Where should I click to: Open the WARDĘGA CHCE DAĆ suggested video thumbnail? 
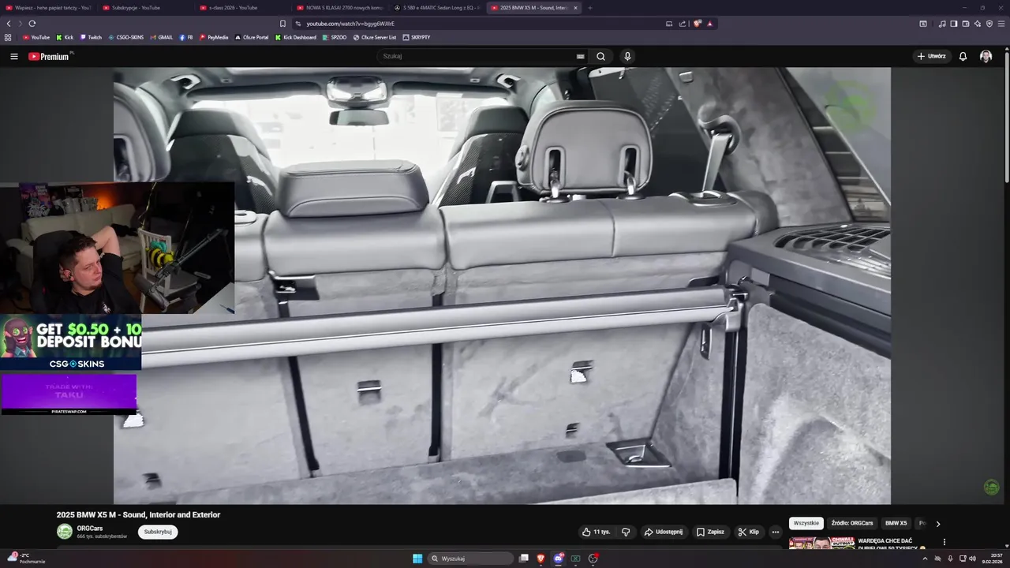tap(821, 544)
